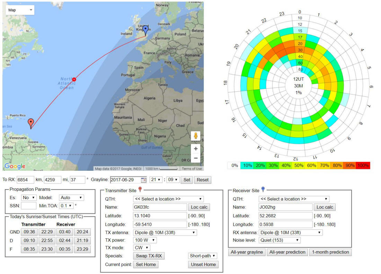Click the Set Home button
Viewport: 381px width, 274px height.
tap(146, 264)
